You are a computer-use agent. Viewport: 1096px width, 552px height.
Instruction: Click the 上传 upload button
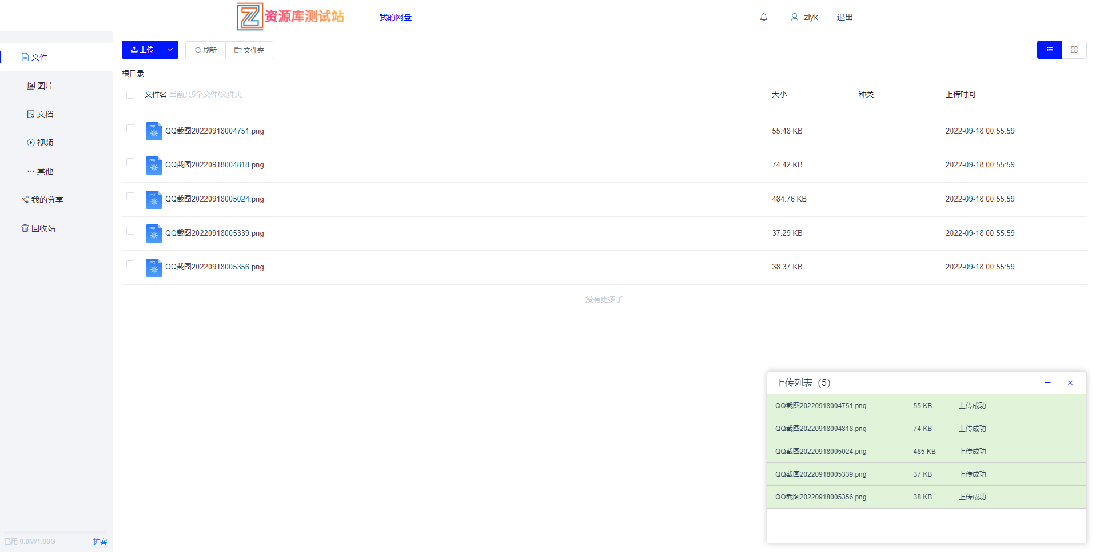pyautogui.click(x=142, y=50)
